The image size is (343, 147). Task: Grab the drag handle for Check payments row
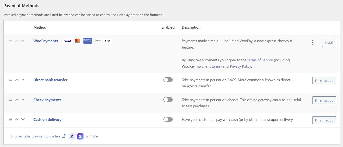[x=10, y=100]
